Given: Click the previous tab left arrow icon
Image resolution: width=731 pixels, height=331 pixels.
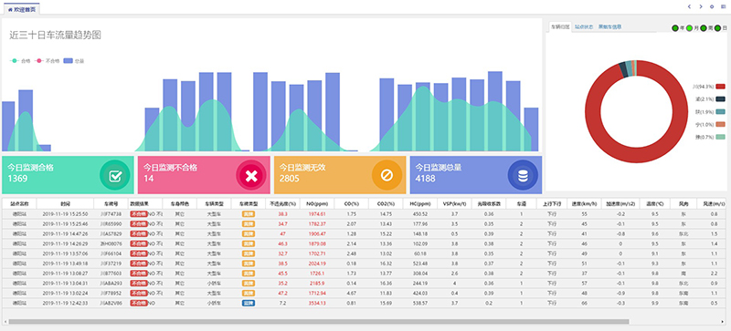Looking at the screenshot, I should 690,6.
